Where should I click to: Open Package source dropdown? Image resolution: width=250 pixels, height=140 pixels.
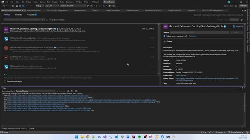[x=234, y=20]
